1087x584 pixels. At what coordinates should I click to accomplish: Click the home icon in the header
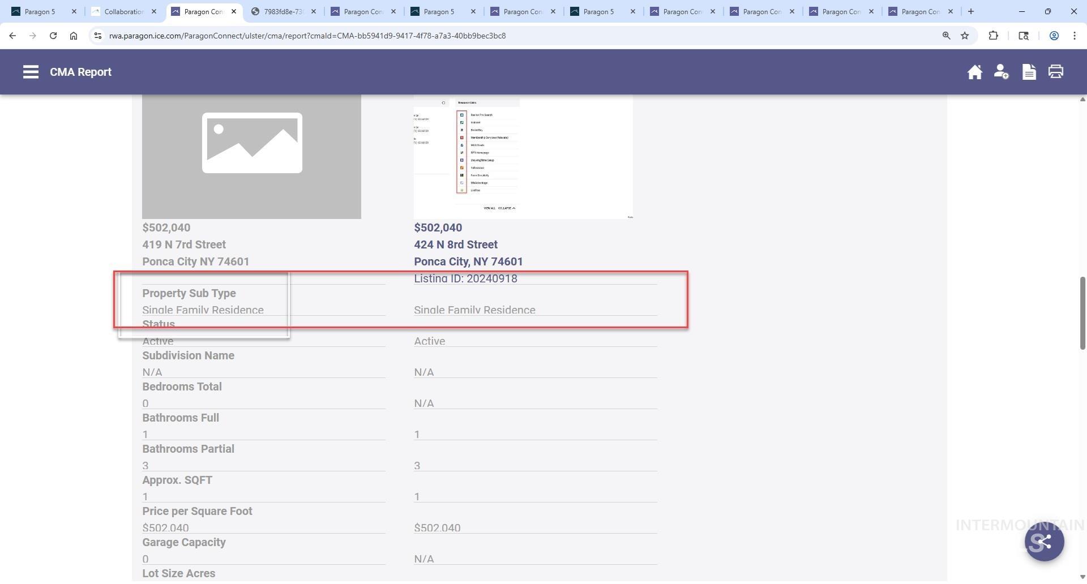[x=974, y=72]
